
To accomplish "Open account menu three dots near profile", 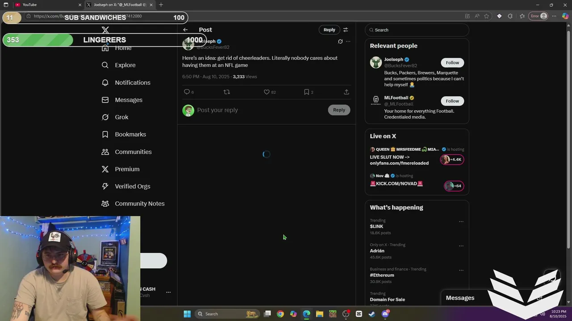I will [x=168, y=292].
